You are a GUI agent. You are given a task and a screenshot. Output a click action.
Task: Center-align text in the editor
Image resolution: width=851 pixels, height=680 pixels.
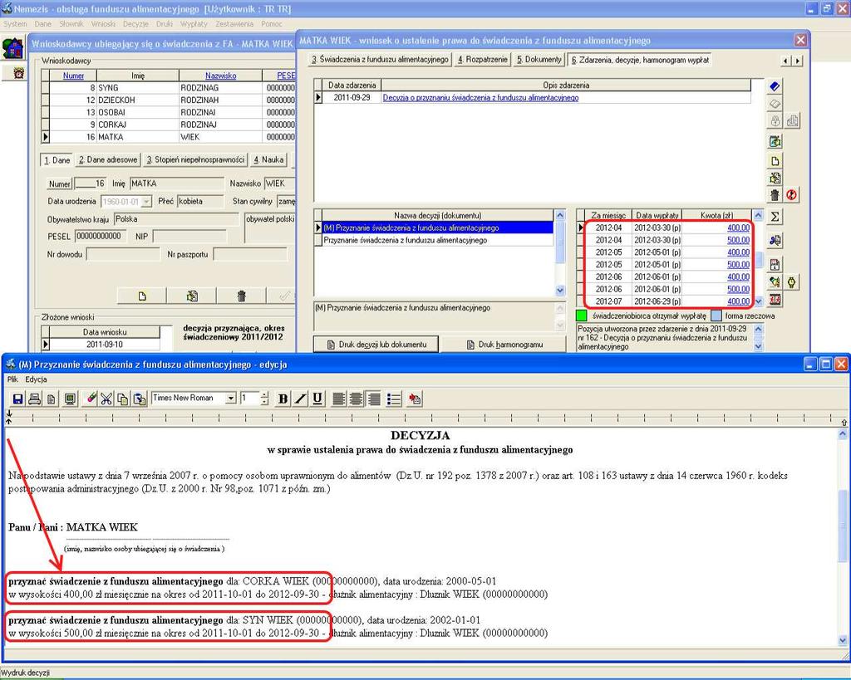pos(356,399)
